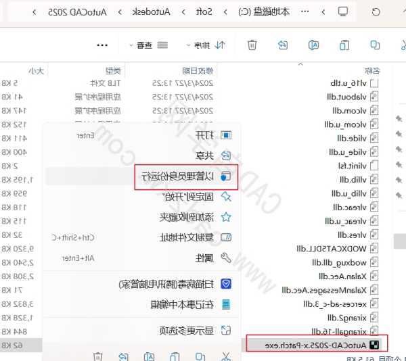Expand the breadcrumb overflow ellipsis
The image size is (406, 361).
click(304, 11)
